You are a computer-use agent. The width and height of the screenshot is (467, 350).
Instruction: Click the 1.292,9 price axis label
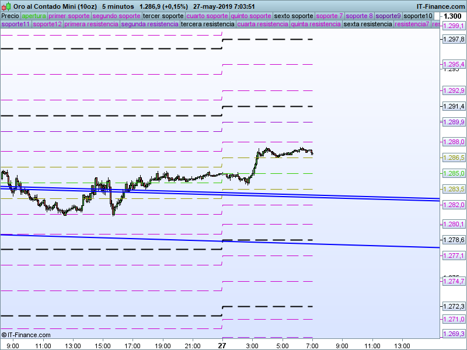point(454,90)
